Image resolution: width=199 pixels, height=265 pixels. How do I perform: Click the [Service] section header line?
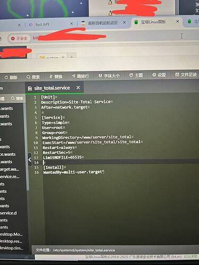pyautogui.click(x=52, y=118)
